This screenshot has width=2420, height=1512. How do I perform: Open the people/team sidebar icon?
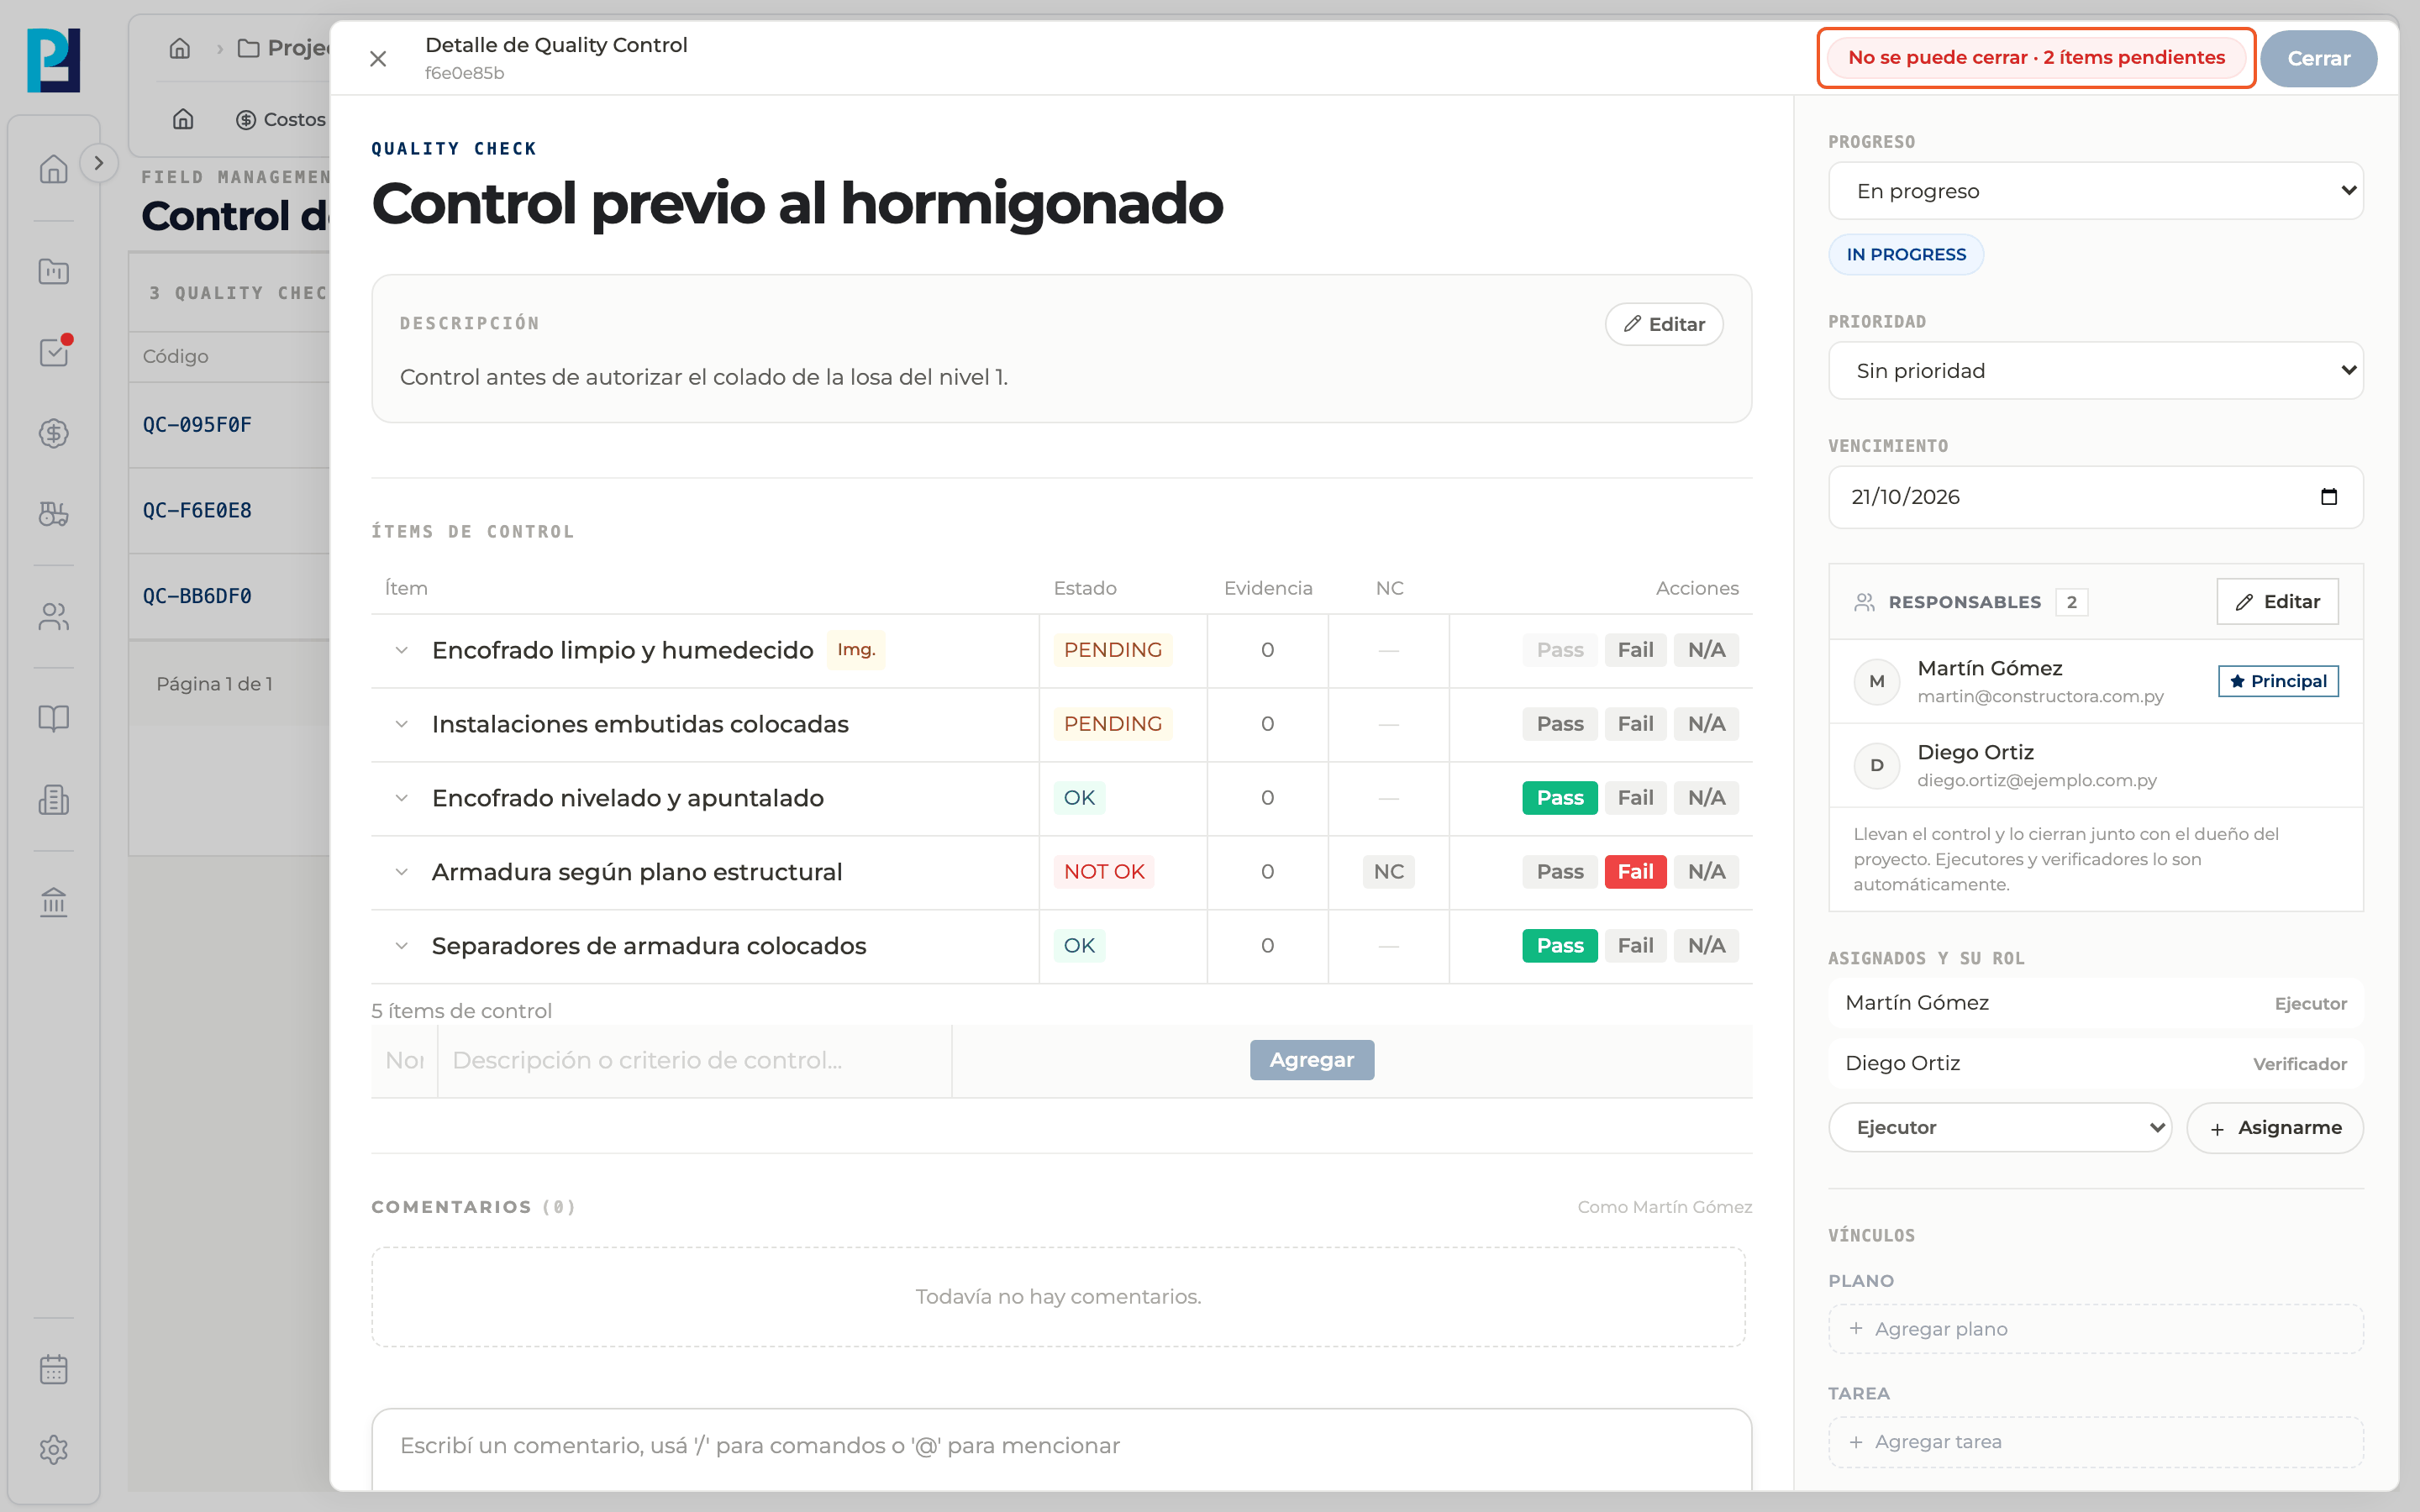pyautogui.click(x=54, y=617)
